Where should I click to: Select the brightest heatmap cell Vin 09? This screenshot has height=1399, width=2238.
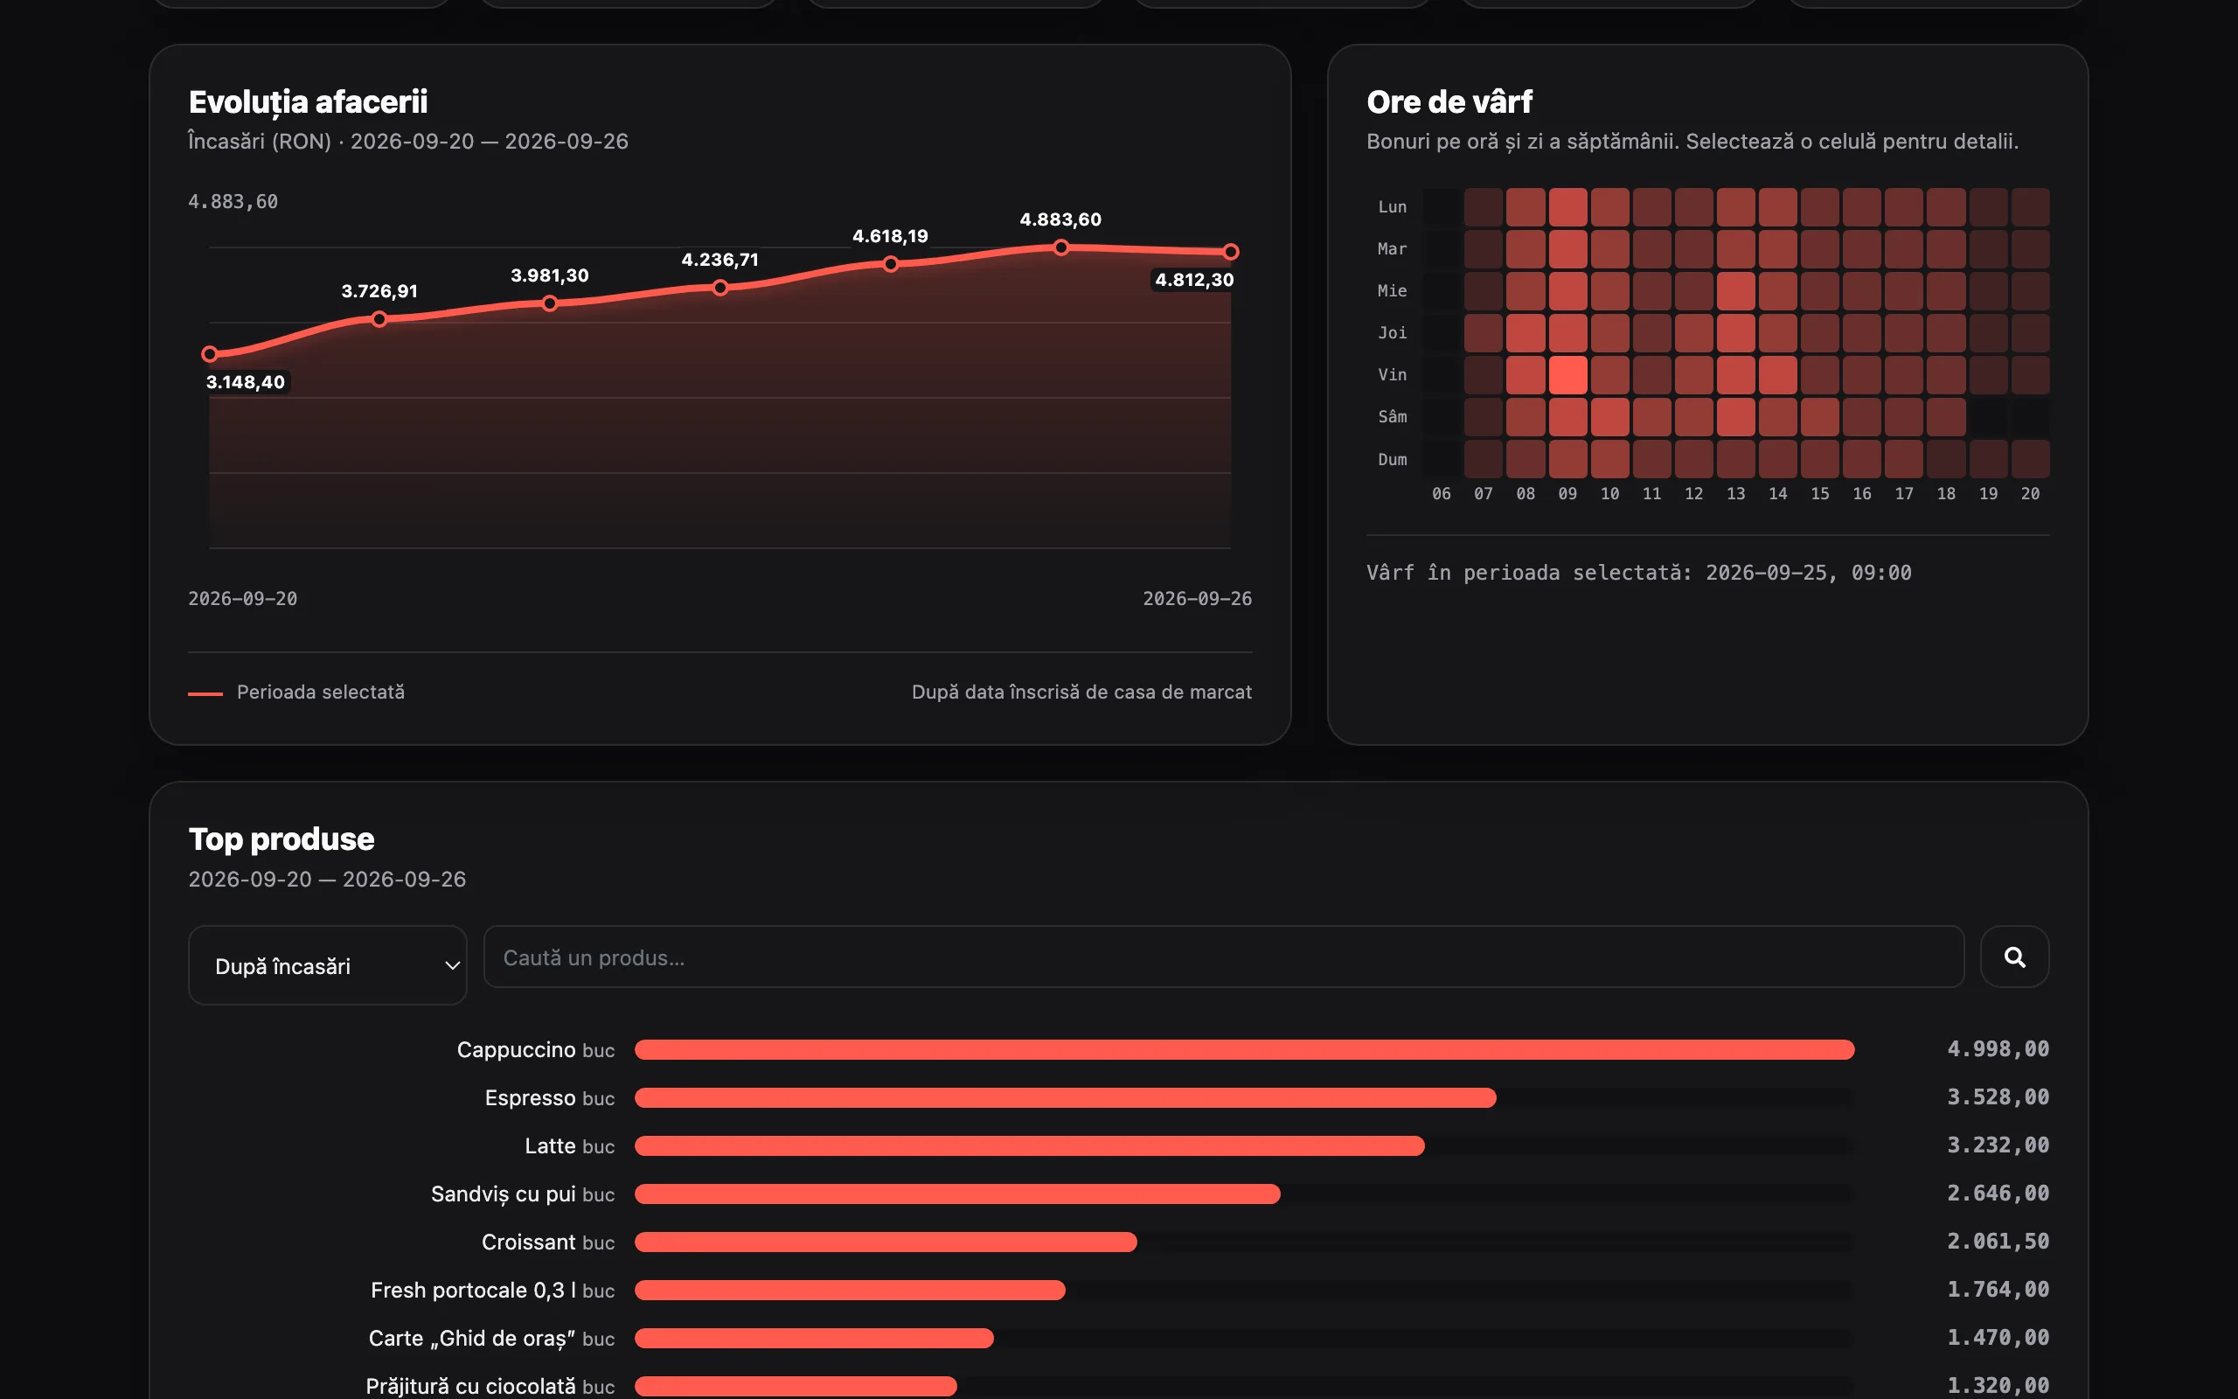1567,375
